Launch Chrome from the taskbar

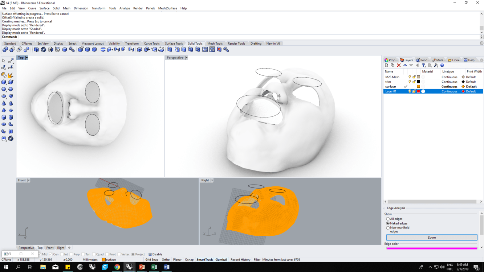click(117, 267)
